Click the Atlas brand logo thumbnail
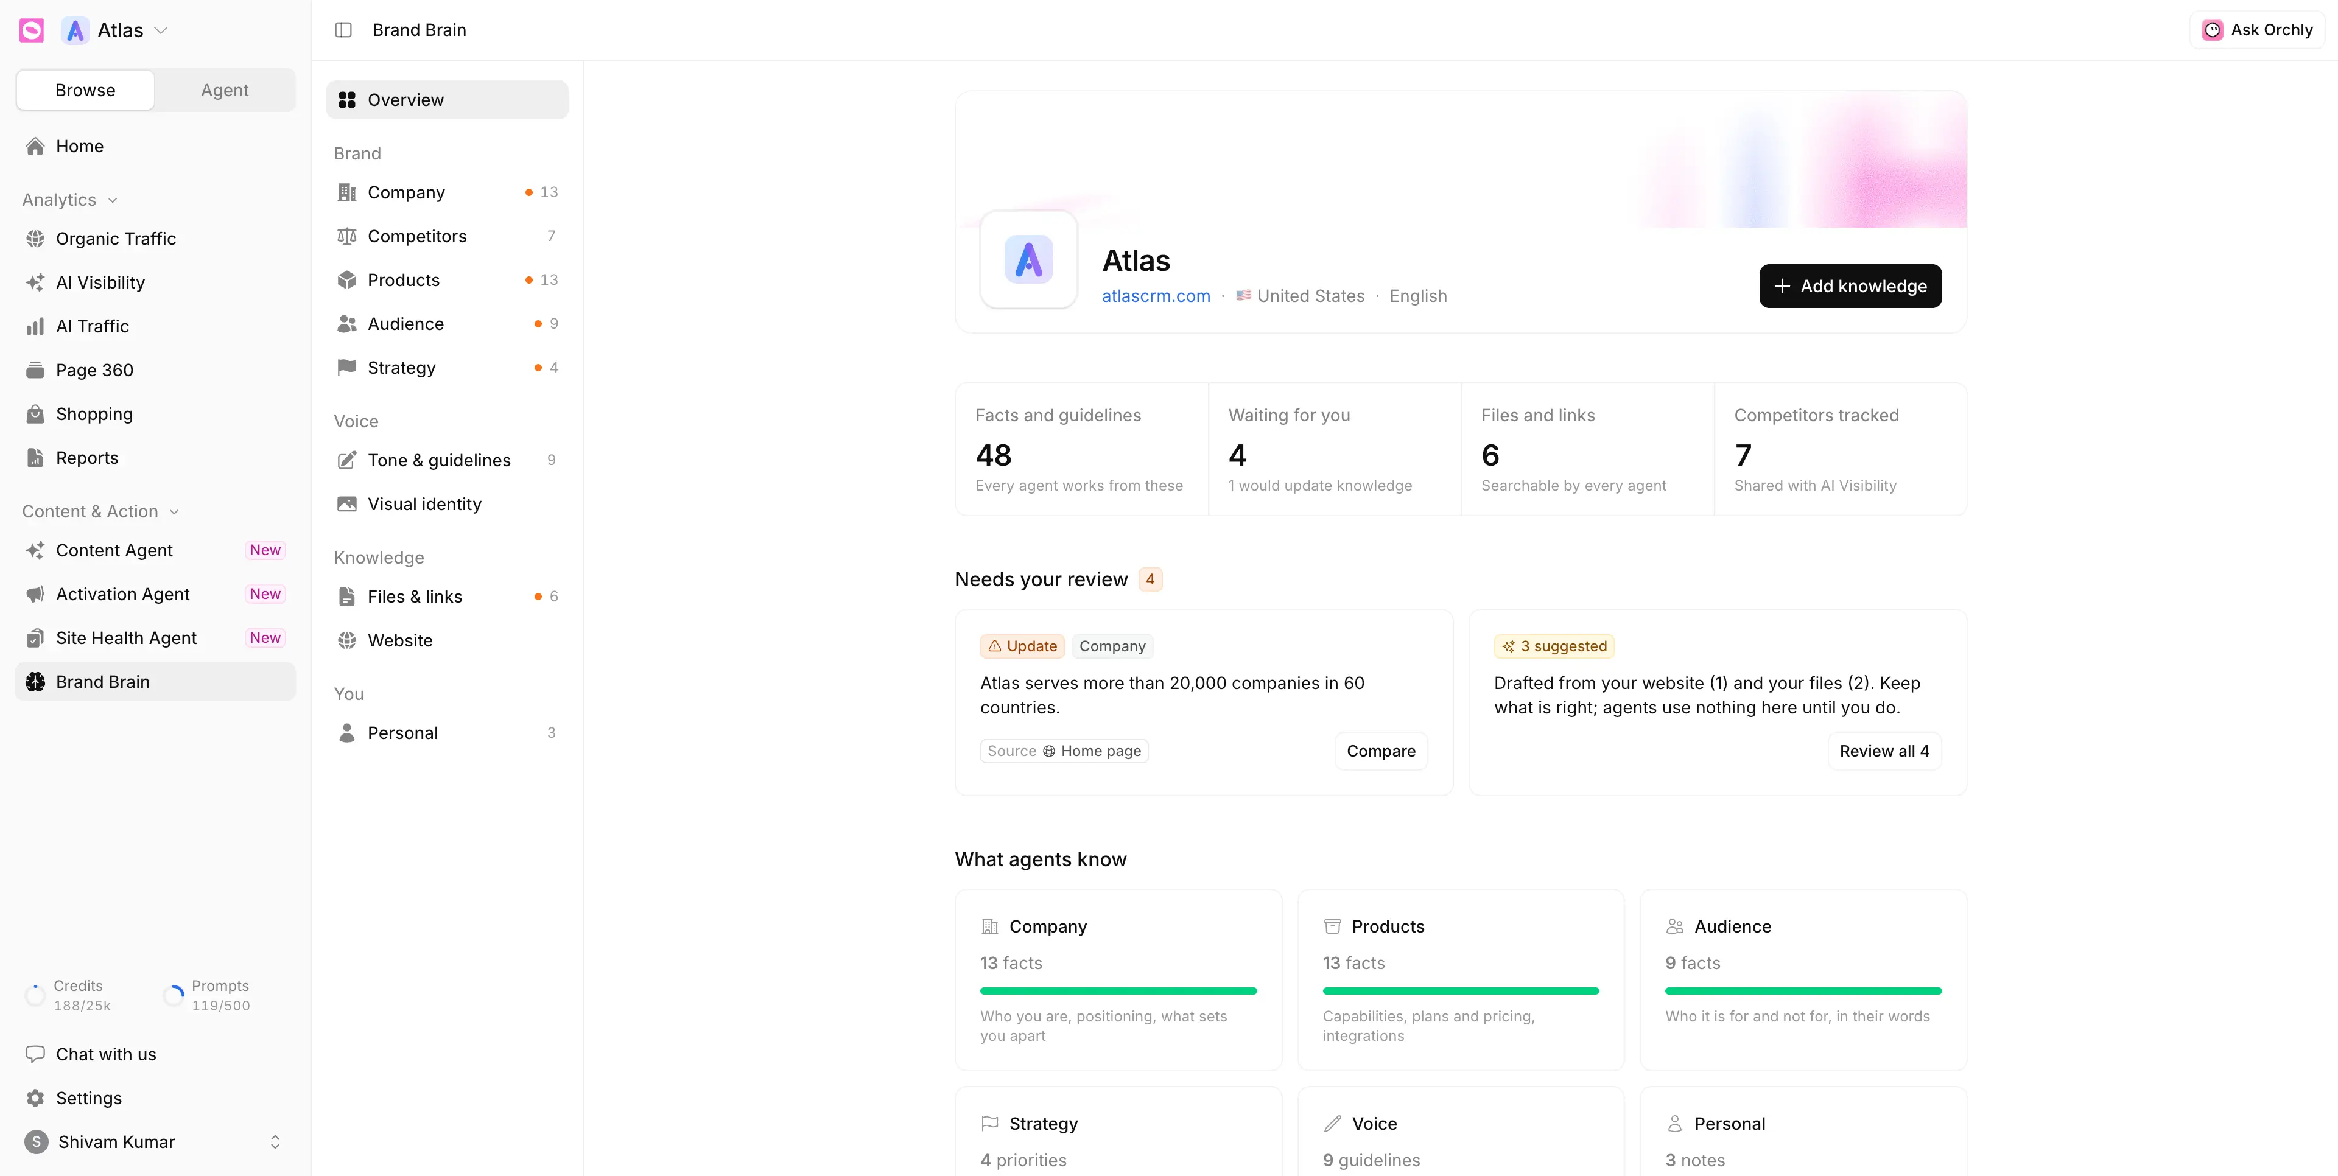2338x1176 pixels. click(x=1028, y=259)
